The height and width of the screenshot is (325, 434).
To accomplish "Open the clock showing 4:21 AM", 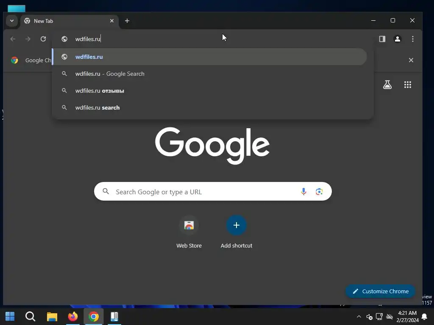I will [407, 317].
